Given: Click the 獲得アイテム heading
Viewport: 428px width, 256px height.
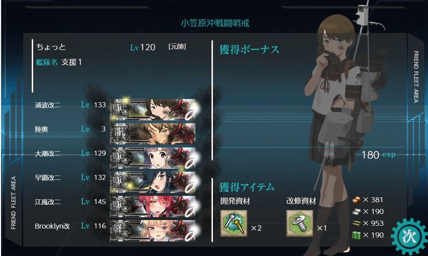Looking at the screenshot, I should point(247,187).
